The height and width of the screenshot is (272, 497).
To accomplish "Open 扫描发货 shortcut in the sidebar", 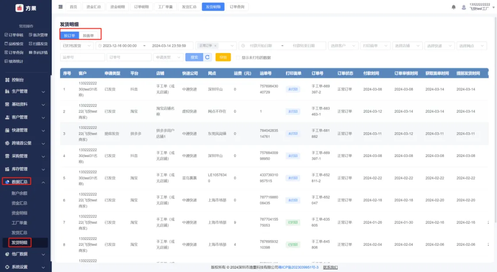I will [x=38, y=44].
